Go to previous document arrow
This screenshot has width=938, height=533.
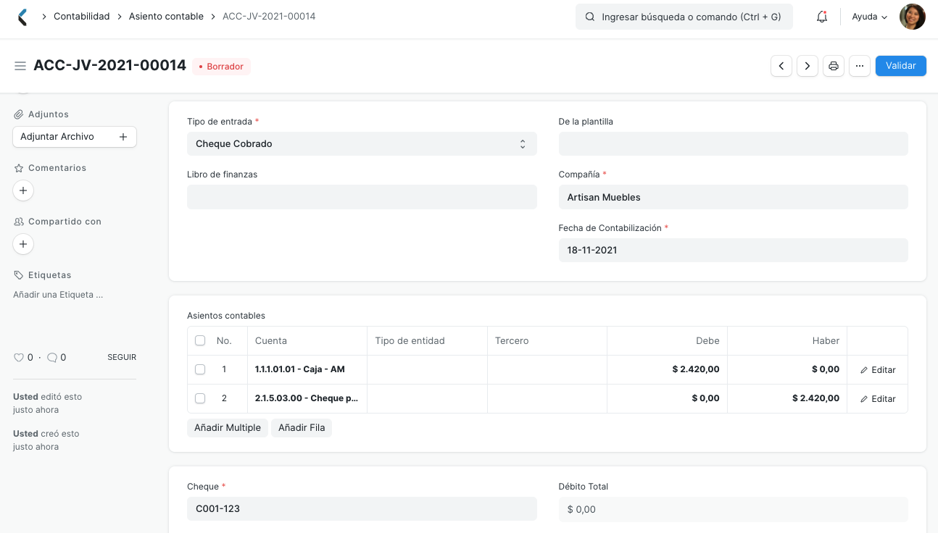point(781,66)
